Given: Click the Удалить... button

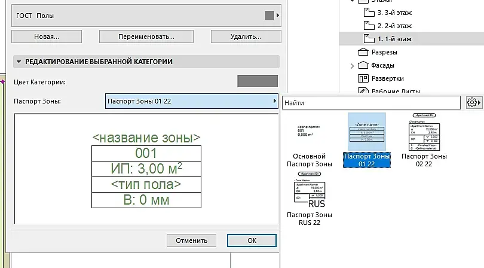Looking at the screenshot, I should [246, 36].
